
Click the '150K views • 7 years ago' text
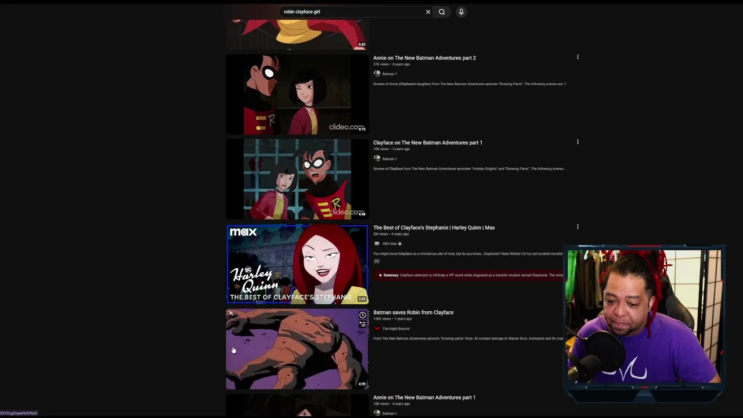click(392, 319)
